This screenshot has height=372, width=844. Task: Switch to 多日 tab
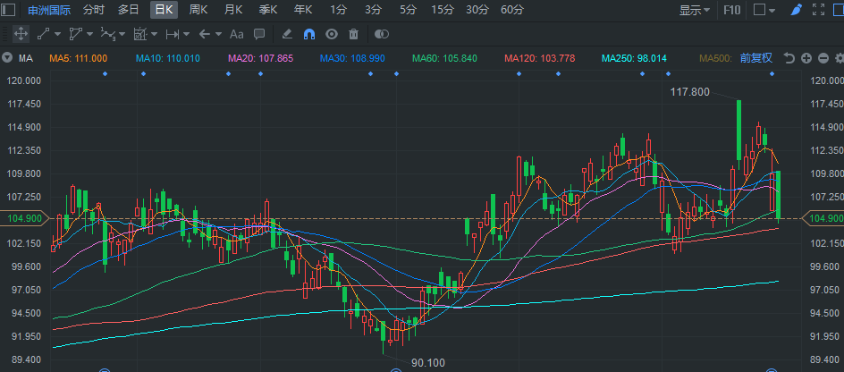click(128, 9)
